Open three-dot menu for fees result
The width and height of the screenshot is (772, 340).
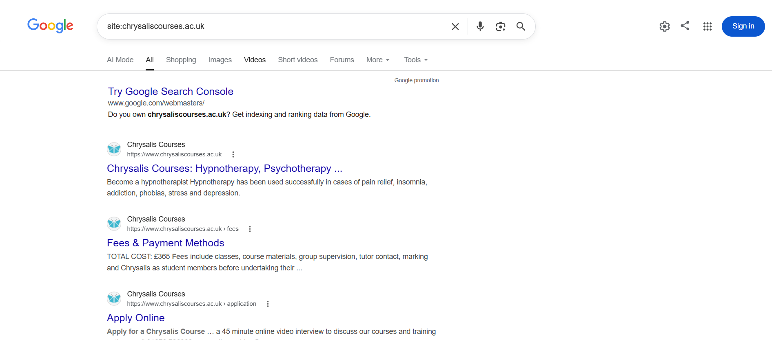point(250,229)
